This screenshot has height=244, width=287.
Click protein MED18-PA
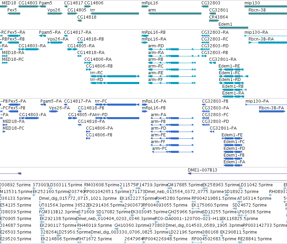click(x=5, y=125)
